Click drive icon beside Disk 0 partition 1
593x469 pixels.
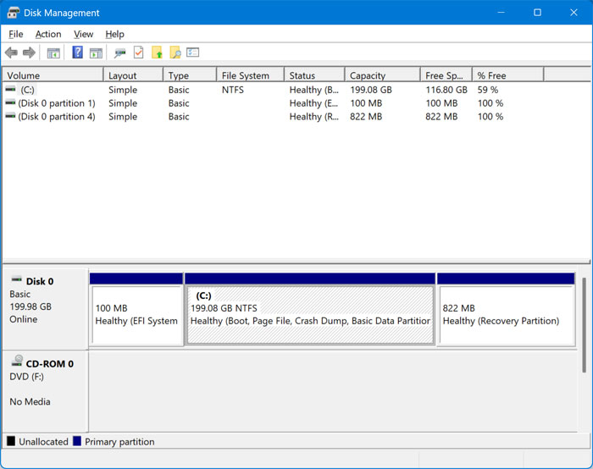10,102
